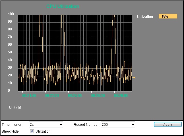Viewport: 184px width, 136px height.
Task: Click the Unit:(%) label
Action: coord(15,108)
